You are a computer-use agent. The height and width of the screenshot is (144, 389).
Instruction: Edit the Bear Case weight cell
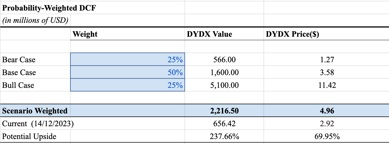coord(127,59)
